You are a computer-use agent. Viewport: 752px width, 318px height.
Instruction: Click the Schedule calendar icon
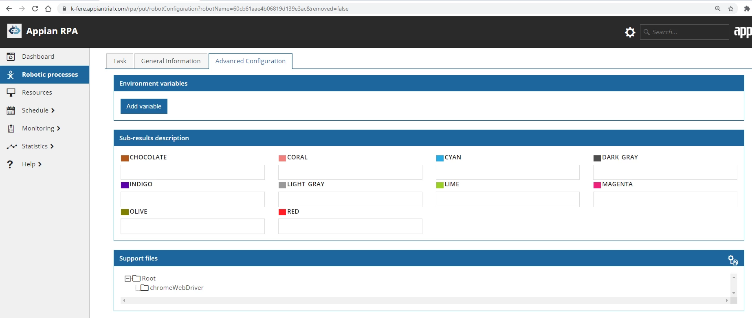[11, 110]
